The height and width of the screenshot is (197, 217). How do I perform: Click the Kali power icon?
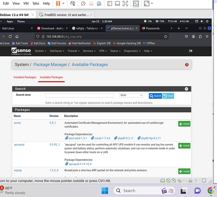point(207,21)
